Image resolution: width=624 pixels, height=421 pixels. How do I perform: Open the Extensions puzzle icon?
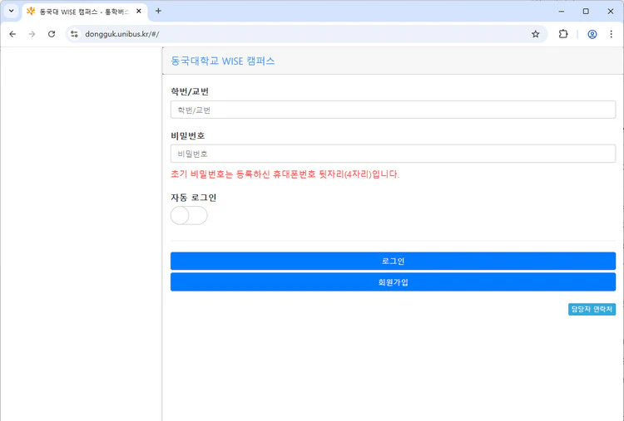click(x=563, y=34)
